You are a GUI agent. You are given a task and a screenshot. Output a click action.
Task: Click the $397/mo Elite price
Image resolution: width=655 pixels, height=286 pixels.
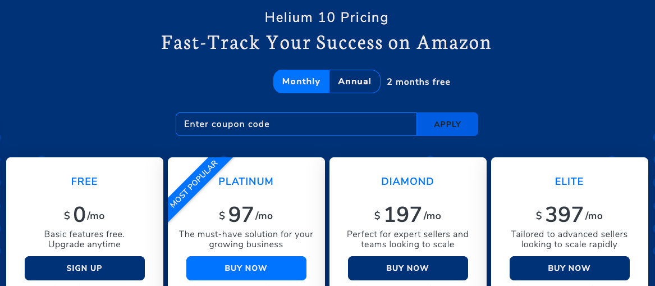[569, 215]
